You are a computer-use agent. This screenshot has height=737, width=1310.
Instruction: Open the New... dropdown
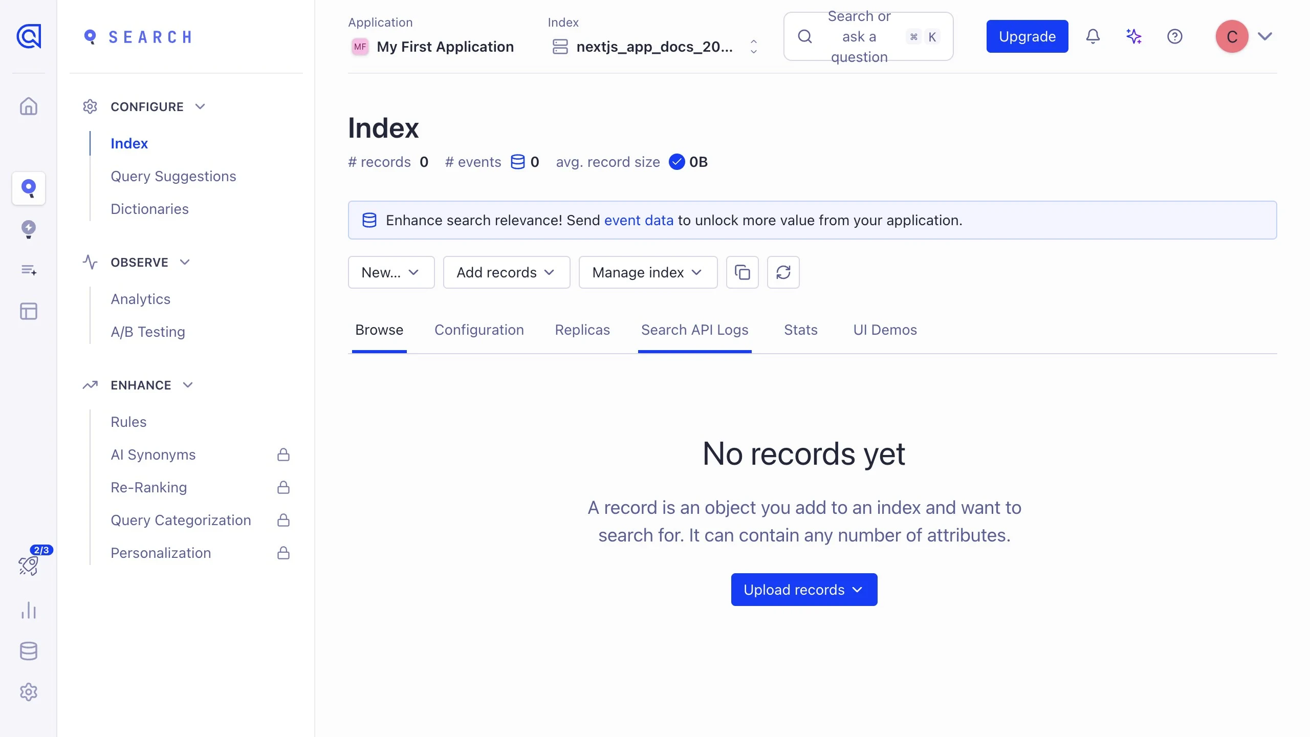391,272
